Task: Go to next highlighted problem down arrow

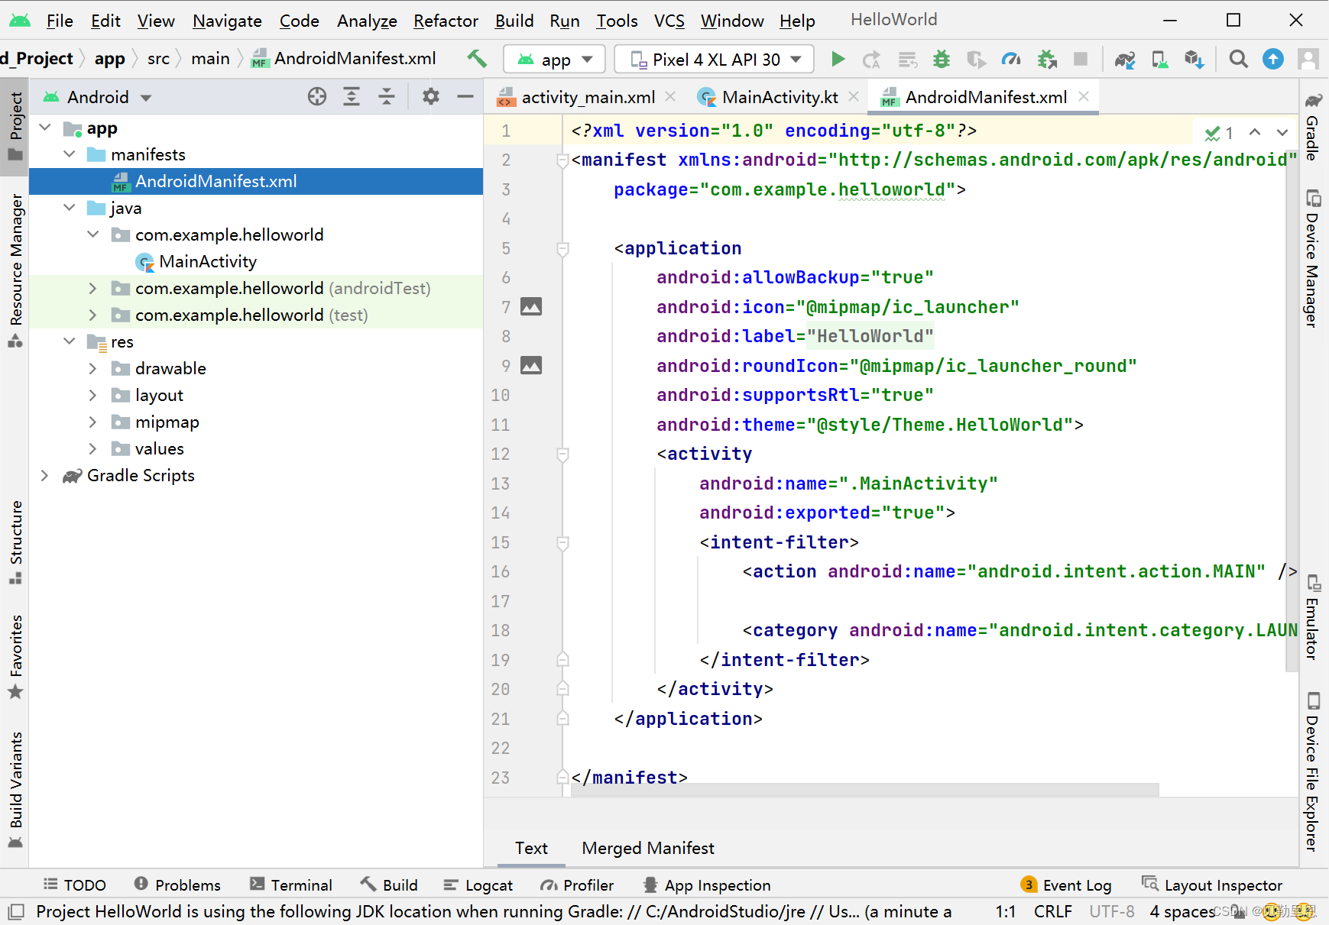Action: [1282, 132]
